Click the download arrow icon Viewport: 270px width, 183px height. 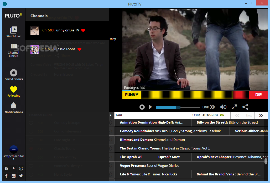point(14,169)
